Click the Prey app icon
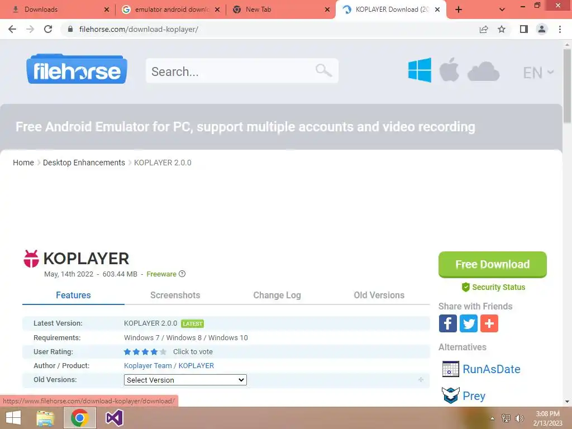This screenshot has width=572, height=429. [451, 395]
